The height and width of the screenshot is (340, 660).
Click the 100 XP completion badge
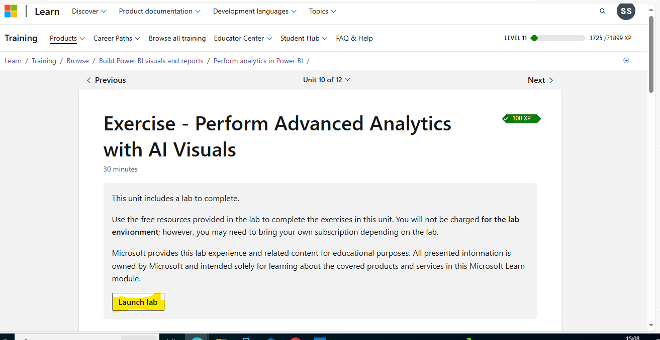521,118
